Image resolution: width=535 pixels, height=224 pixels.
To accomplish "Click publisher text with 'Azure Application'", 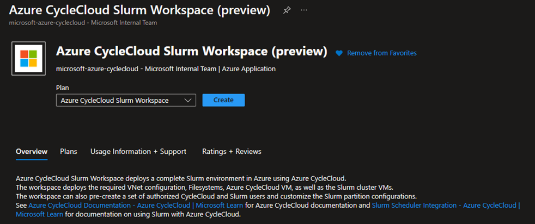I will (x=166, y=69).
